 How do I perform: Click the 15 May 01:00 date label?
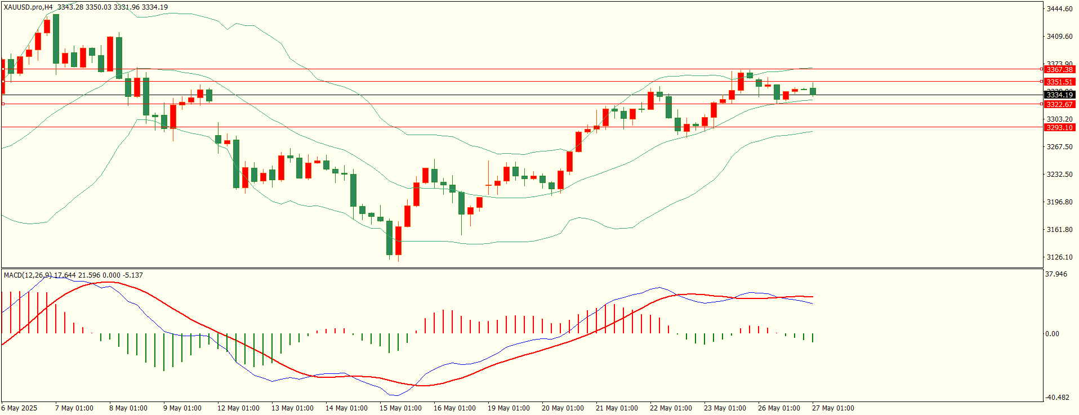point(400,408)
